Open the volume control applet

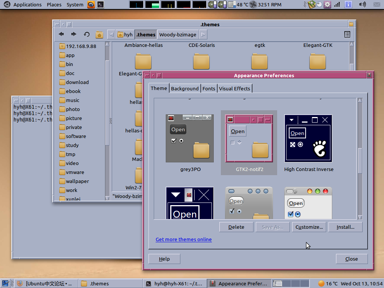click(363, 4)
